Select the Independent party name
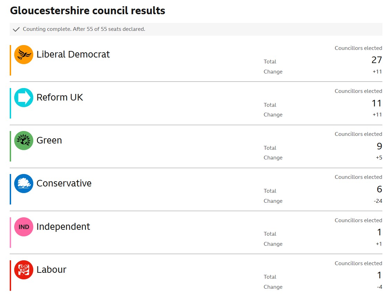The height and width of the screenshot is (296, 390). pos(63,227)
